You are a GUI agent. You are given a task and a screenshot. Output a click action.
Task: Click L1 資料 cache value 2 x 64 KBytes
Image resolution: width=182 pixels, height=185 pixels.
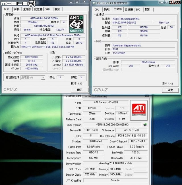click(x=74, y=57)
